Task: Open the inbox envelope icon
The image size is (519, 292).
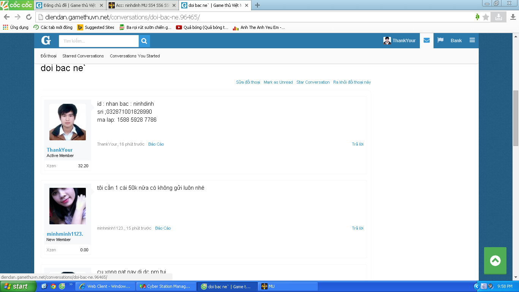Action: (x=427, y=41)
